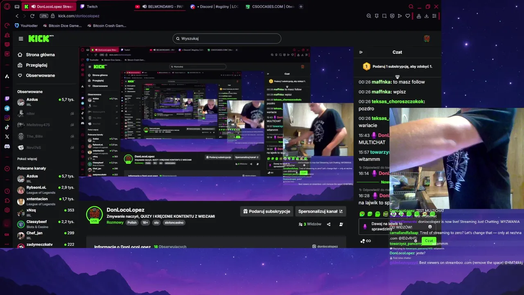Open TikTok in the Opera sidebar
This screenshot has width=524, height=295.
7,127
